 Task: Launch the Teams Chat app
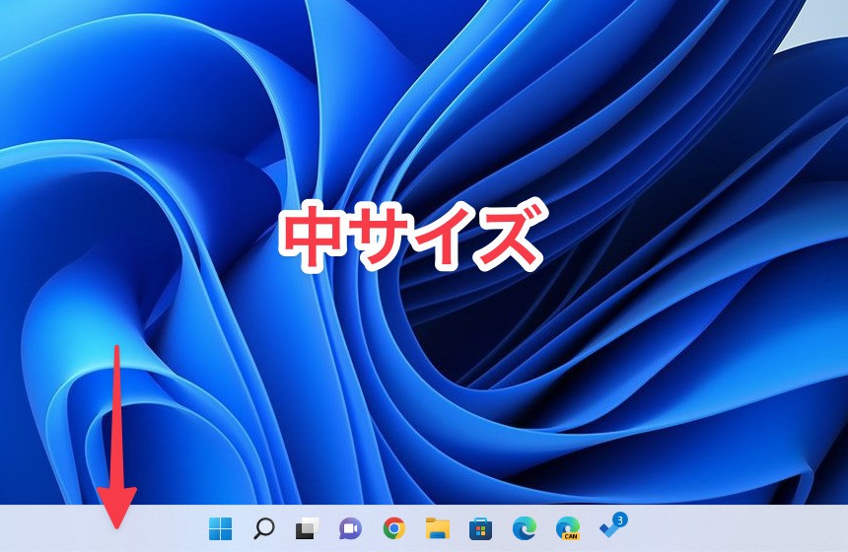click(350, 528)
